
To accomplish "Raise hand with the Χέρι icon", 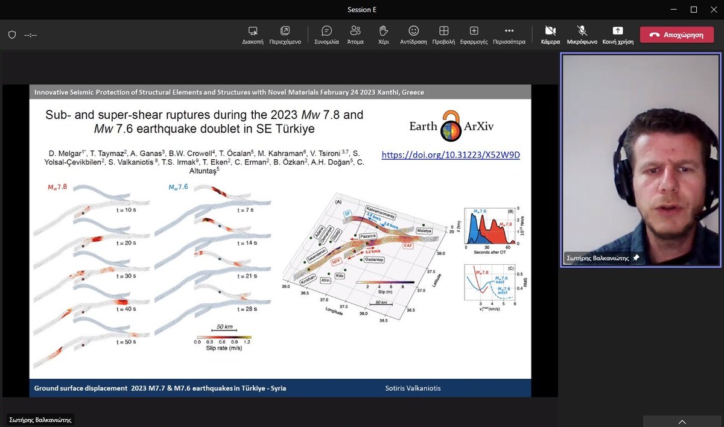I will click(x=383, y=35).
